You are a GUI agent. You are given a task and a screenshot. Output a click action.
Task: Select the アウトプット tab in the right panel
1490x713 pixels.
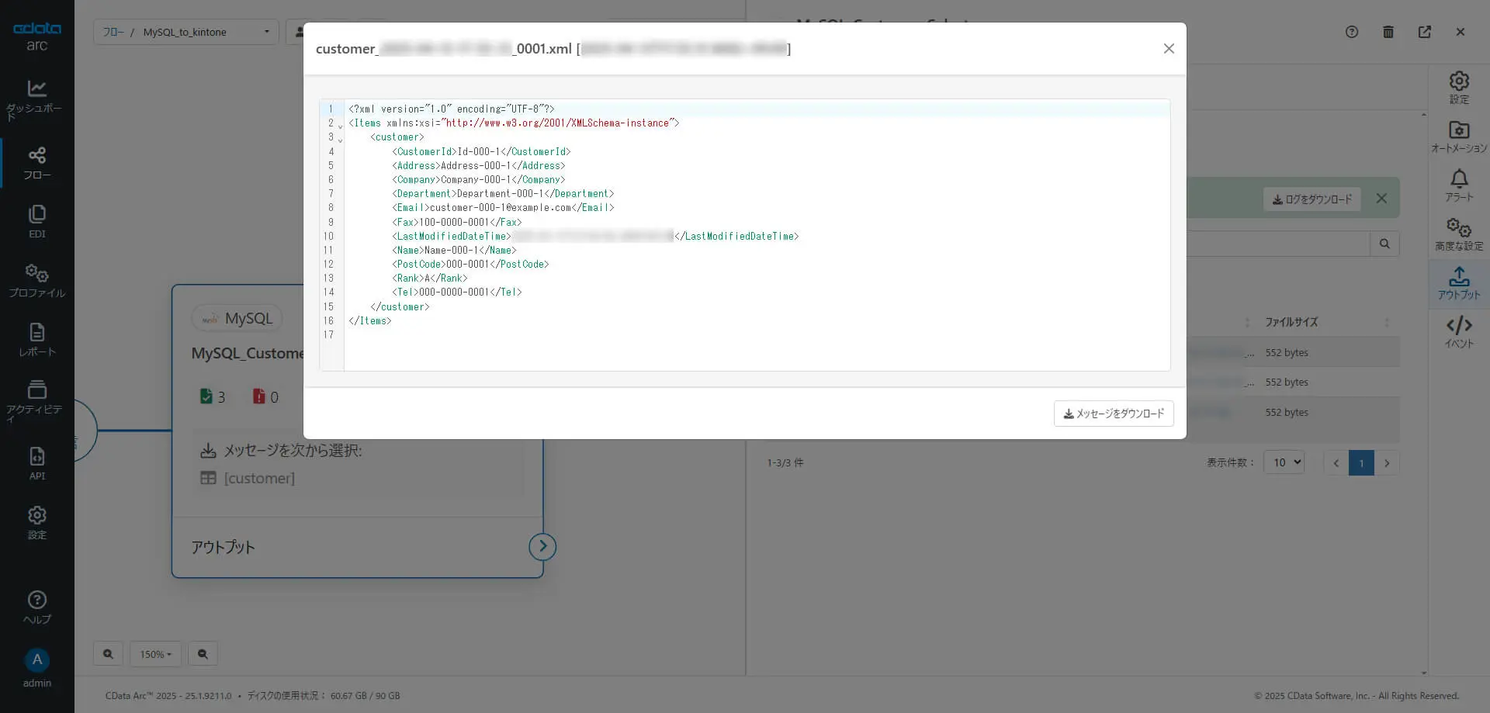[x=1459, y=283]
